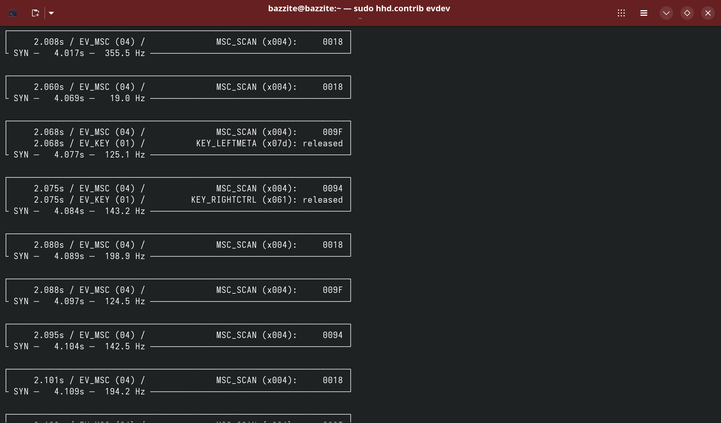
Task: Click the '4.097s' SYN time
Action: [69, 302]
